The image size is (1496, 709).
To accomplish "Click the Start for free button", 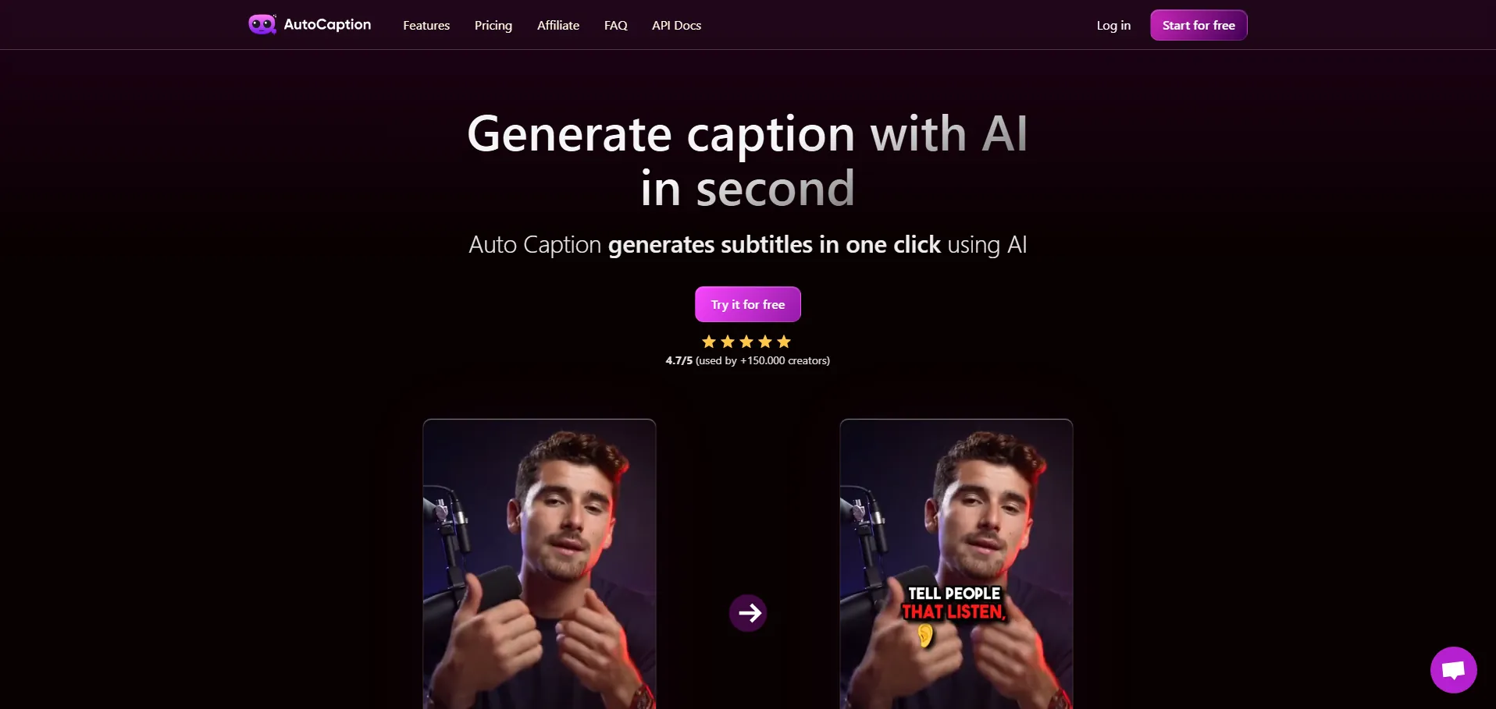I will point(1199,25).
